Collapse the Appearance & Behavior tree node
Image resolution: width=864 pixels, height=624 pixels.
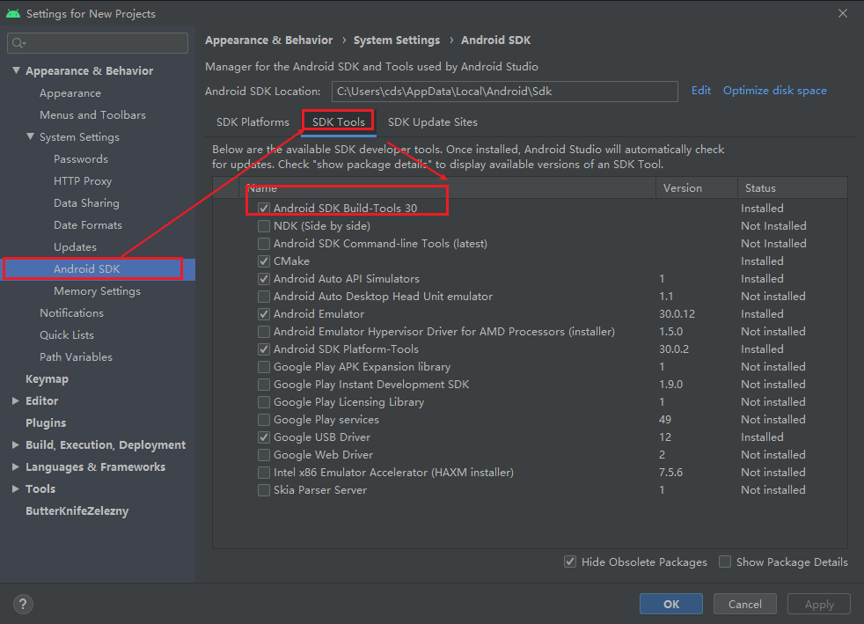16,70
